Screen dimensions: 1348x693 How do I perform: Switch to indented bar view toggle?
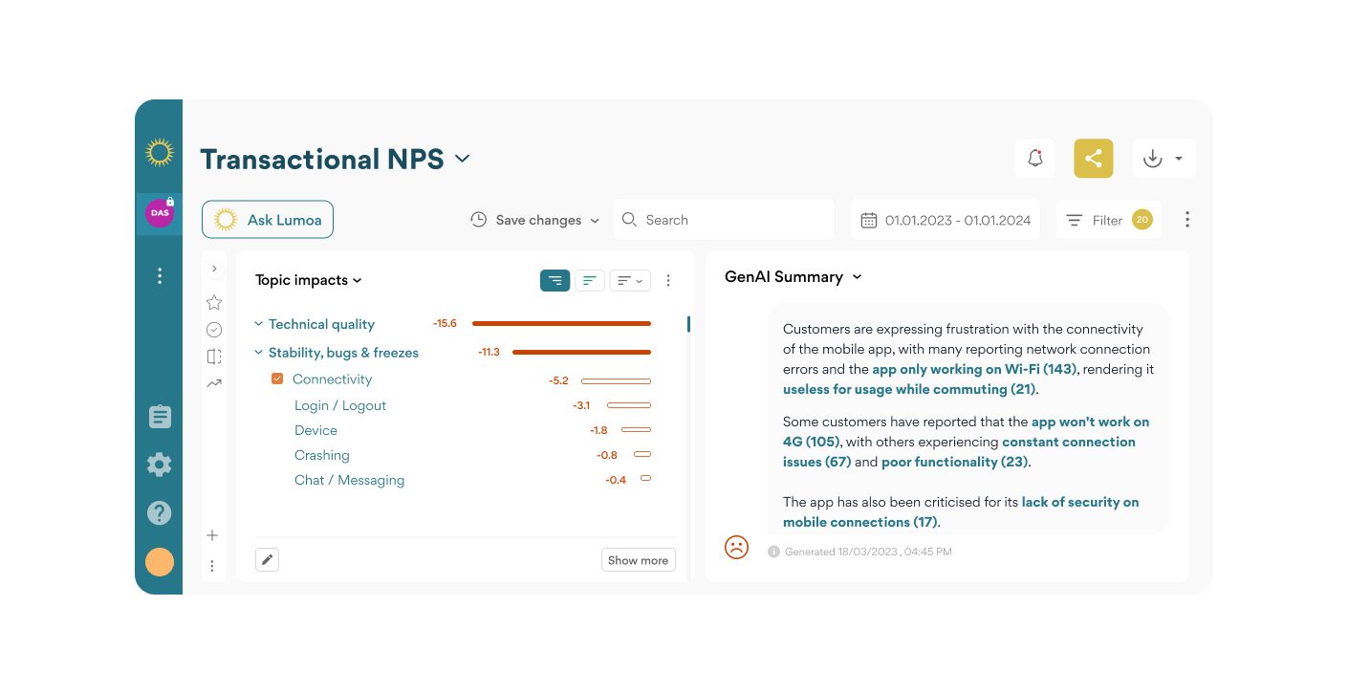pos(554,280)
